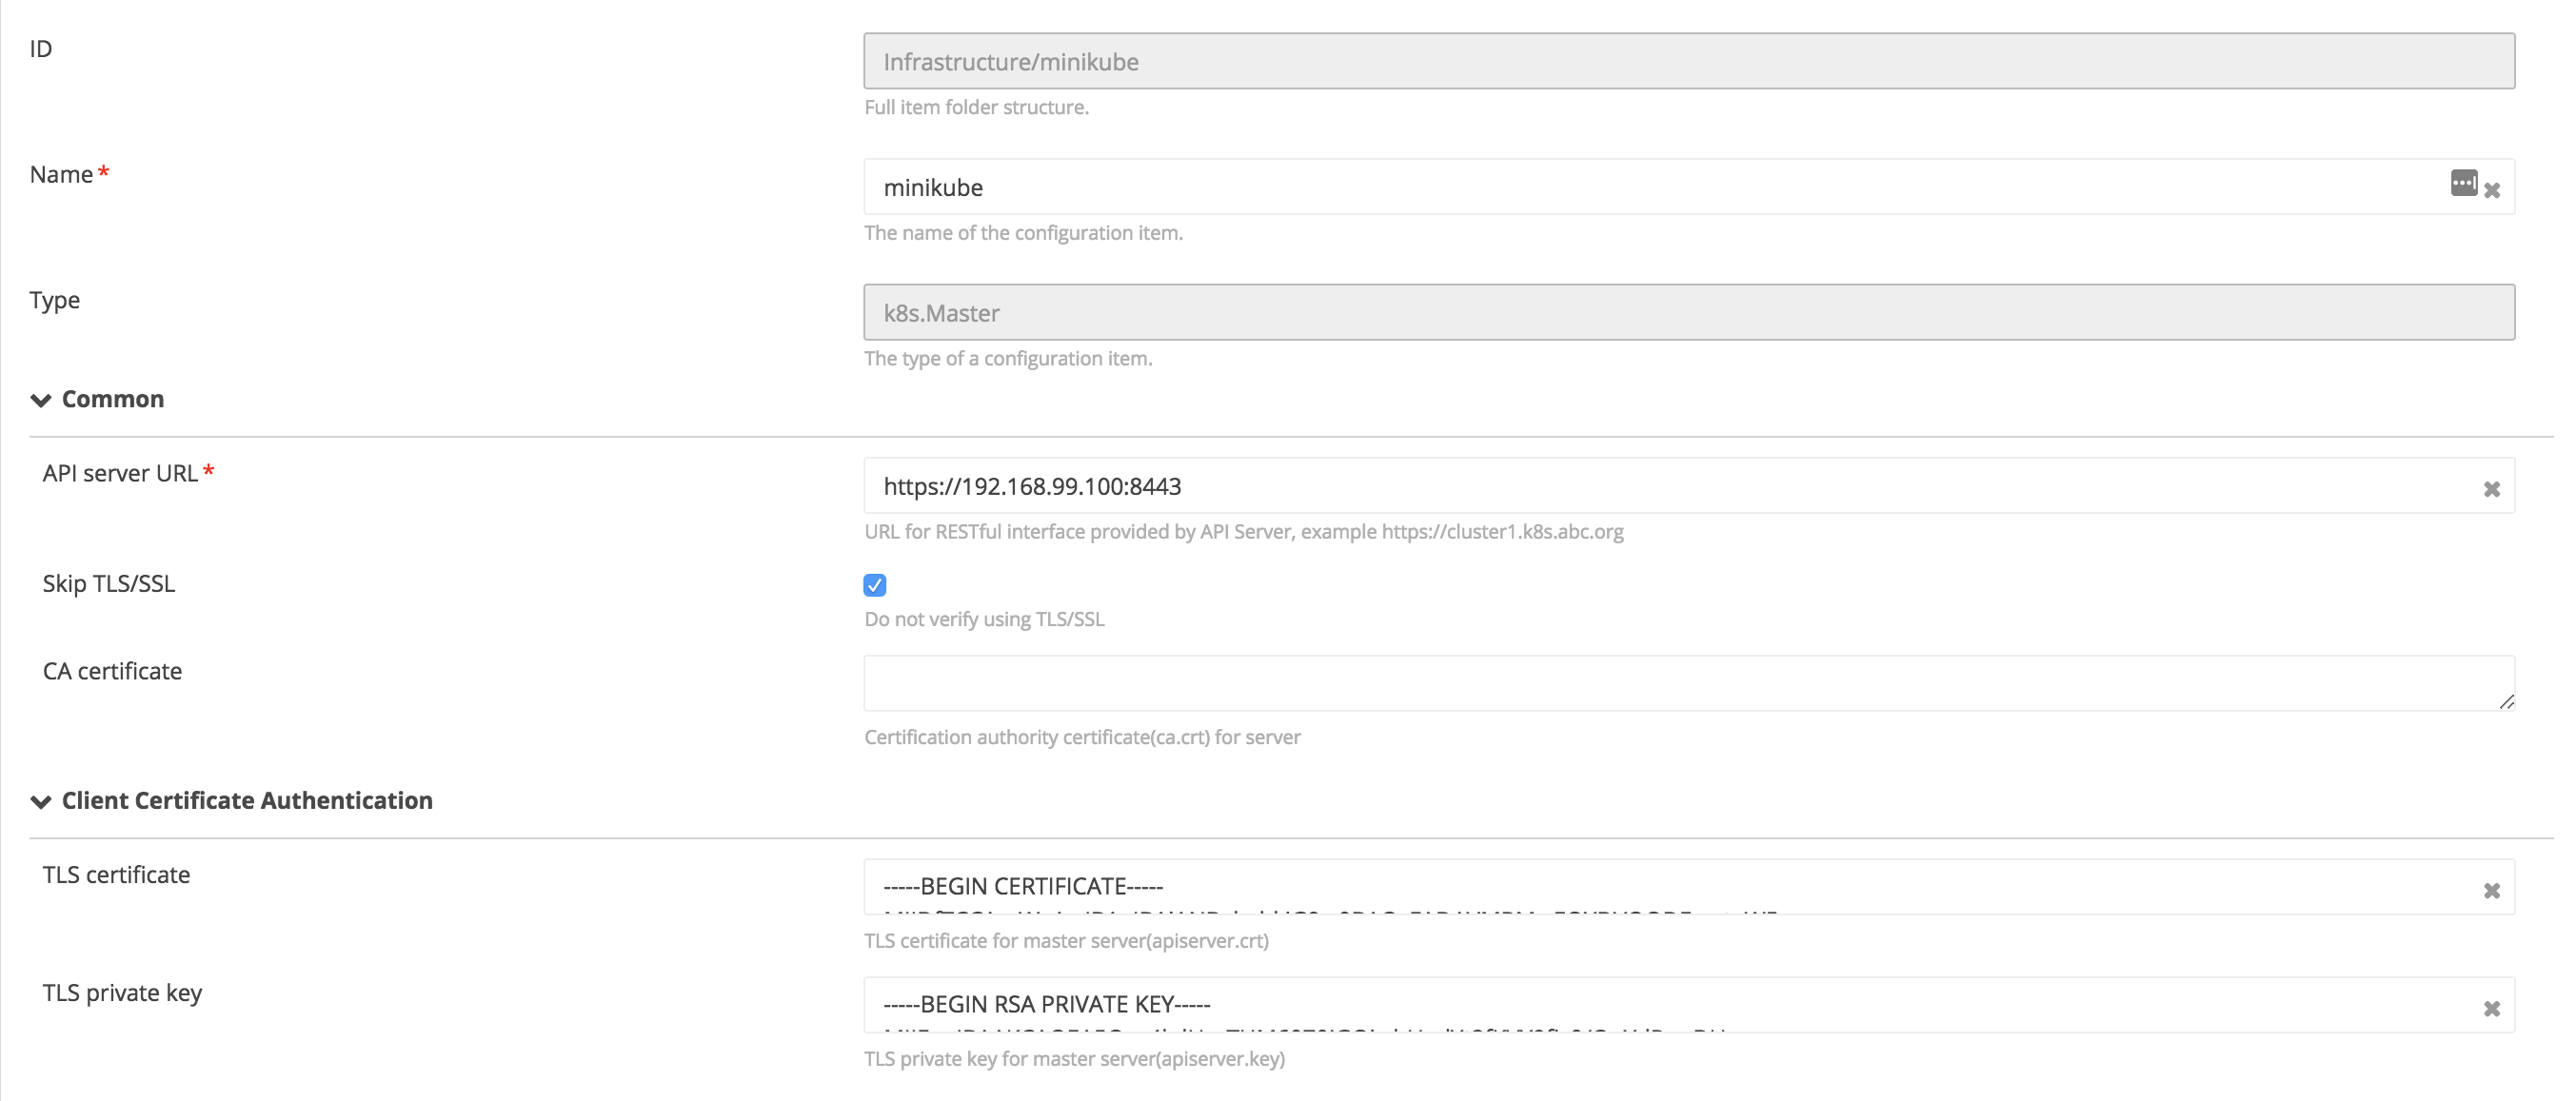
Task: Click the TLS certificate text area
Action: pos(1600,887)
